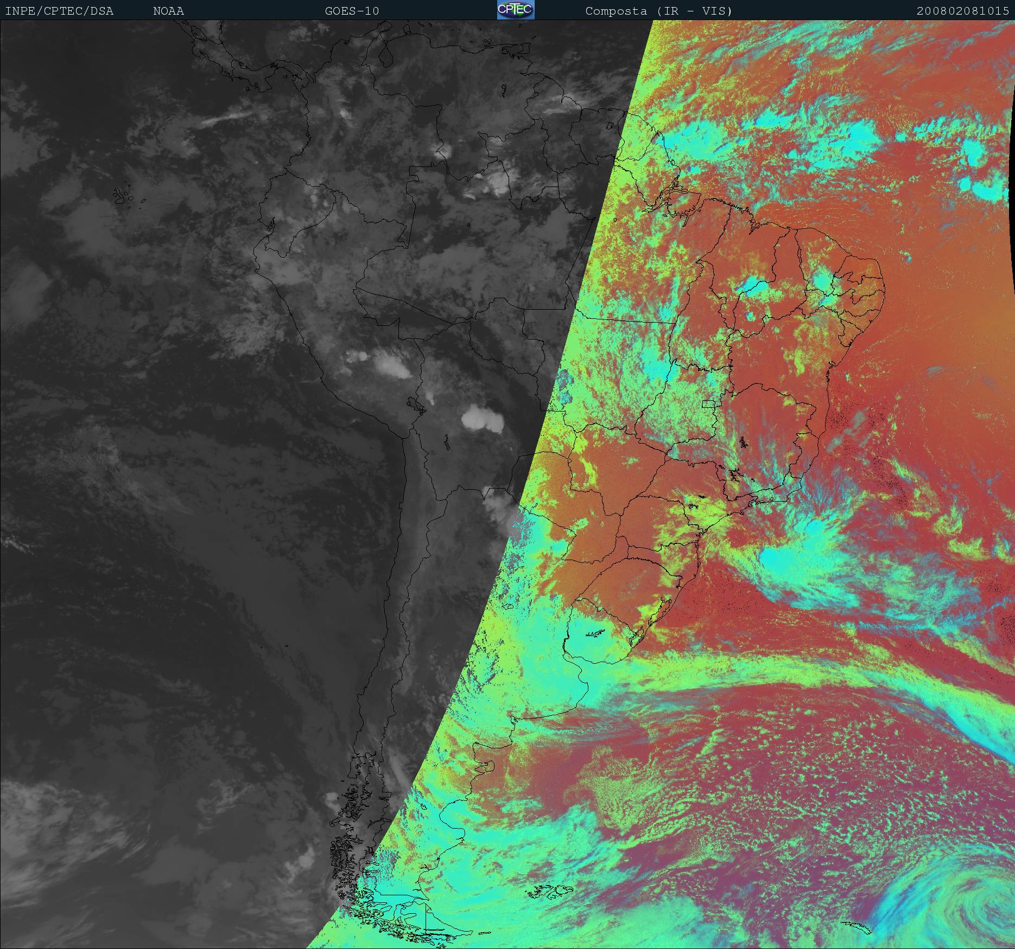
Task: Click the Composta (IR - VIS) title
Action: [x=658, y=11]
